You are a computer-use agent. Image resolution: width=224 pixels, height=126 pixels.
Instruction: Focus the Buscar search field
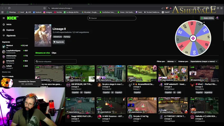point(112,18)
